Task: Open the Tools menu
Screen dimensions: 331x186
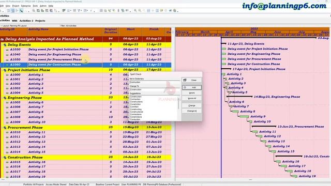Action: point(35,6)
